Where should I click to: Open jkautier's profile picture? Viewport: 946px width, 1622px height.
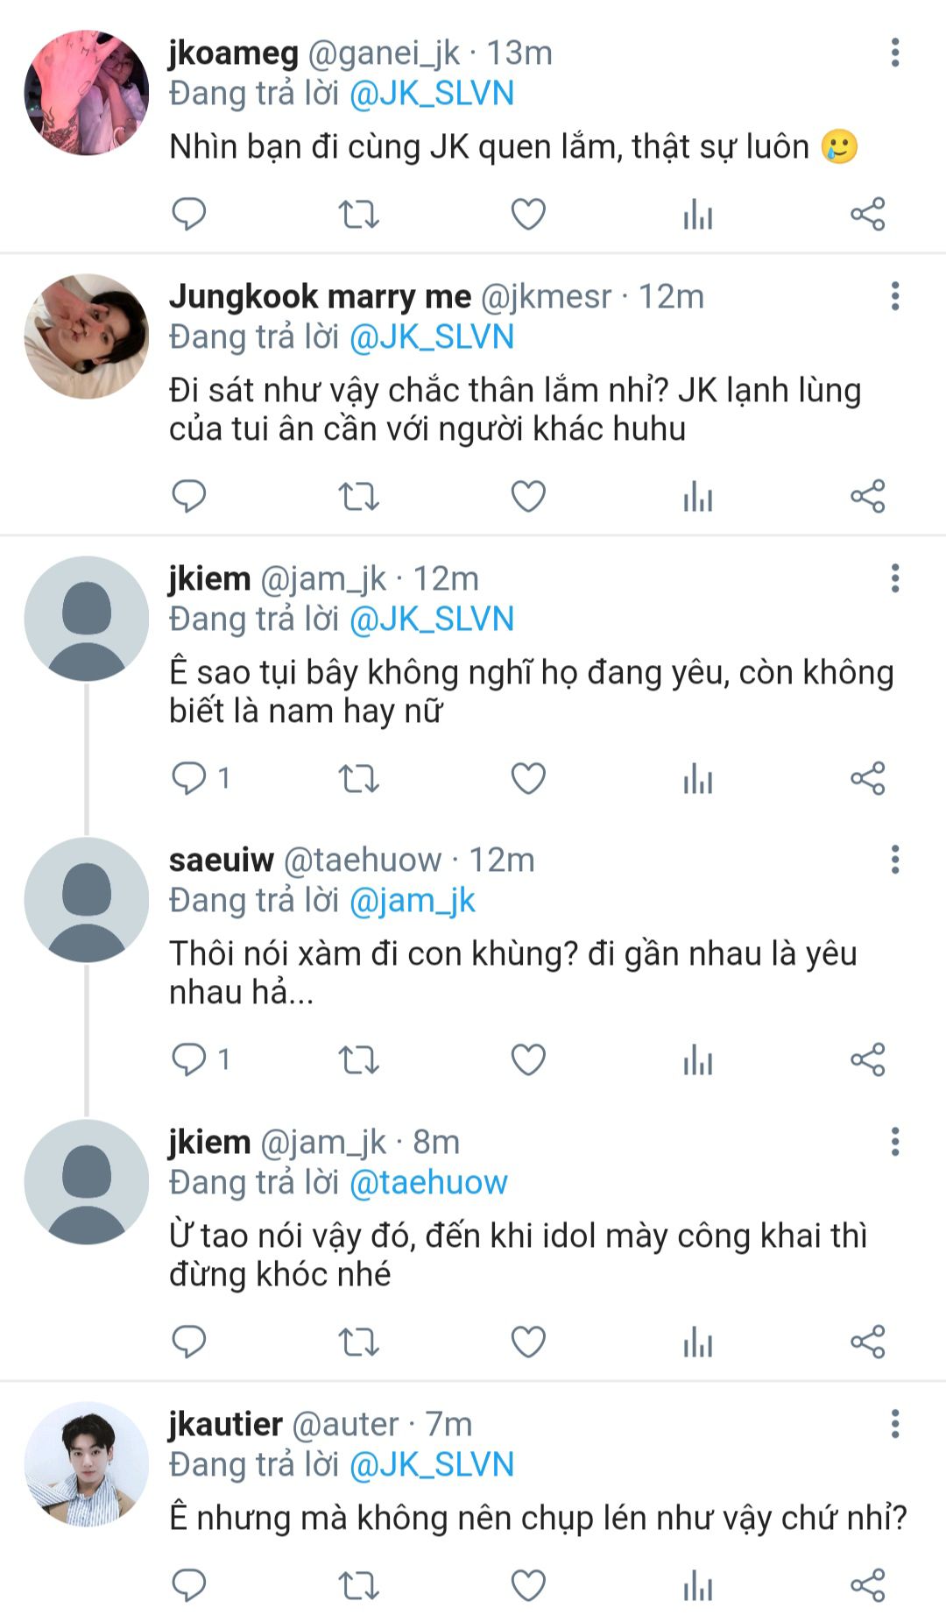pyautogui.click(x=86, y=1463)
